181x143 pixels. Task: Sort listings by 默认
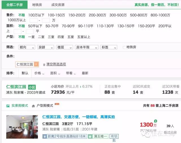[x=25, y=73]
